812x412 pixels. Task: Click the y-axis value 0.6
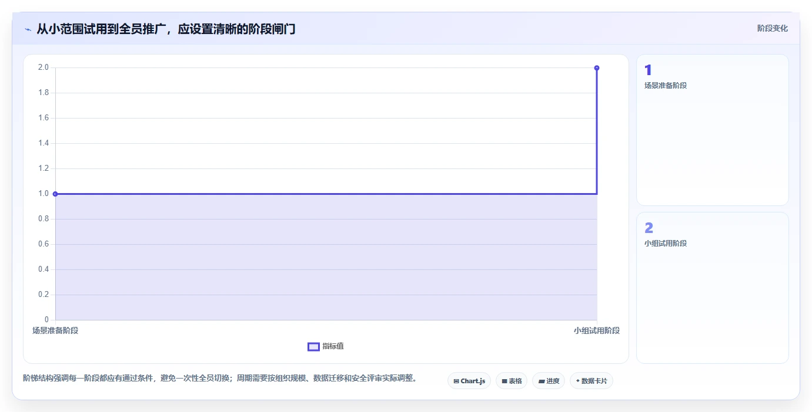[44, 244]
